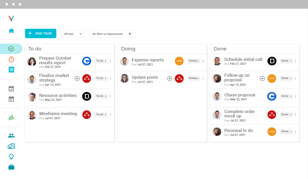The height and width of the screenshot is (179, 308).
Task: Open the department filter field
Action: [x=112, y=34]
